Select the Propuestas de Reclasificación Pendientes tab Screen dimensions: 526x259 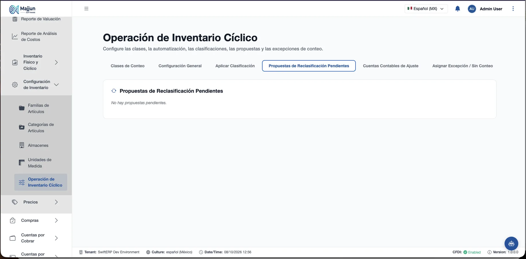click(x=309, y=66)
